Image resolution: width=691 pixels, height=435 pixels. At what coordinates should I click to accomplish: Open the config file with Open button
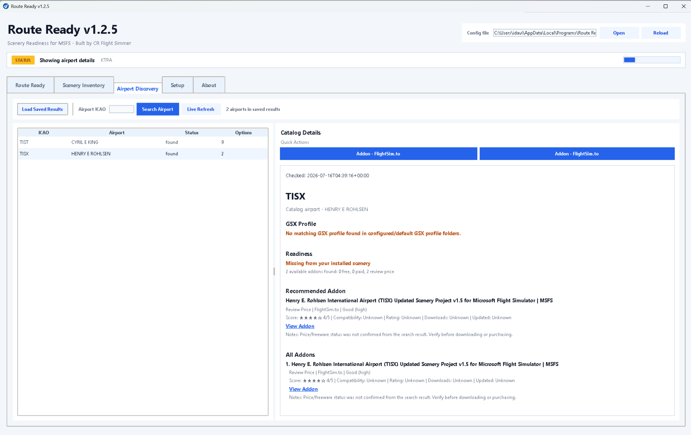coord(619,33)
